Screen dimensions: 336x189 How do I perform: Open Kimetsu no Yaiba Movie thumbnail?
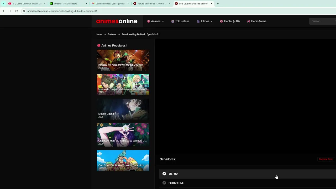coord(123,60)
